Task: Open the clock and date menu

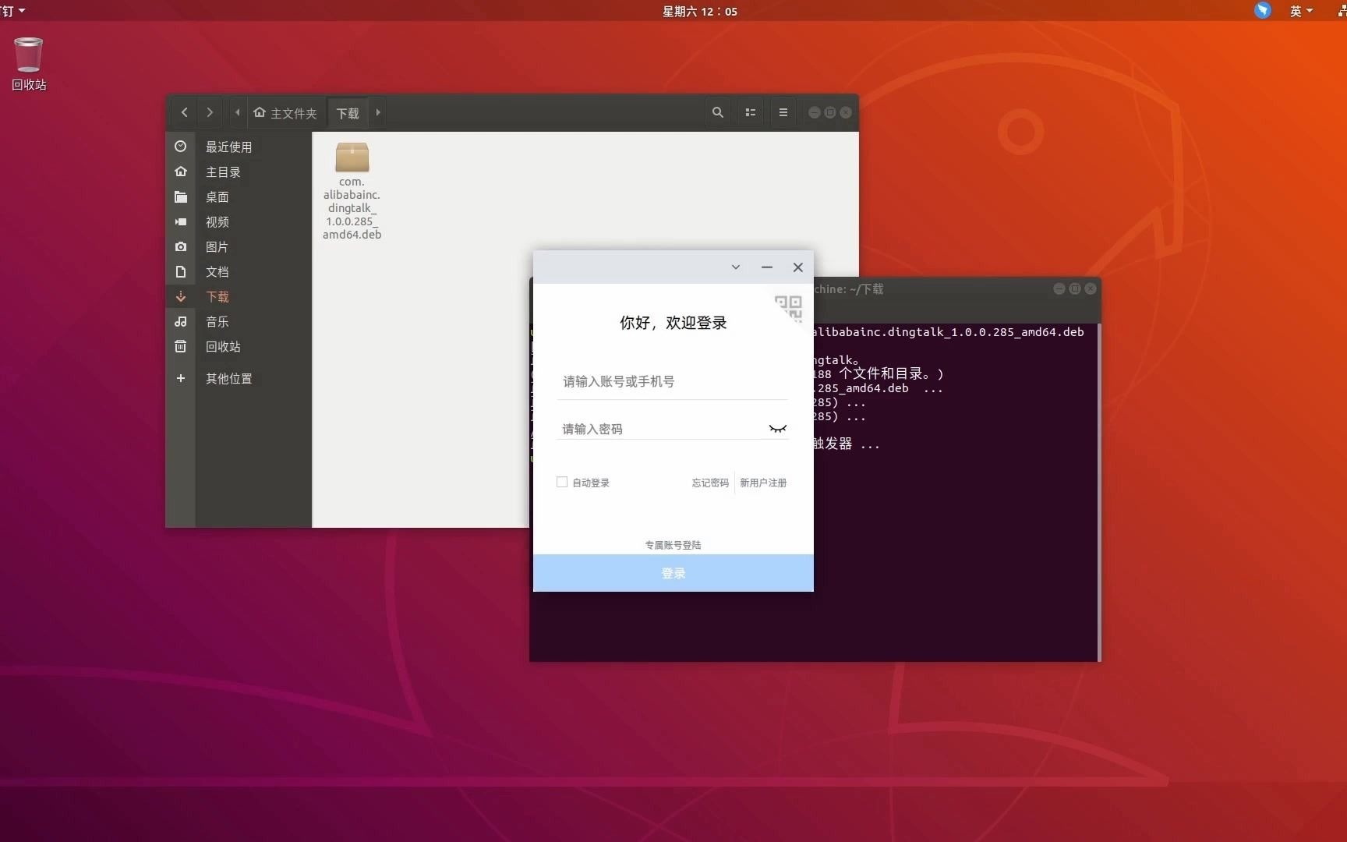Action: [x=700, y=11]
